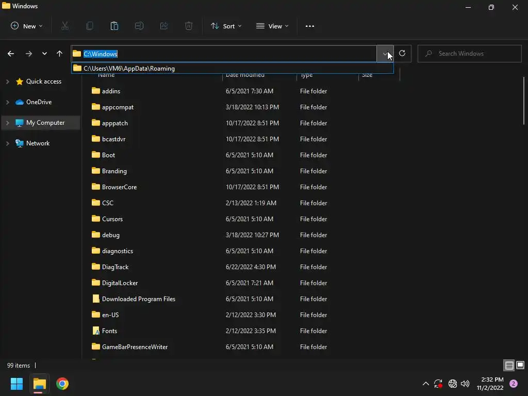Select the appcompat folder

point(118,107)
